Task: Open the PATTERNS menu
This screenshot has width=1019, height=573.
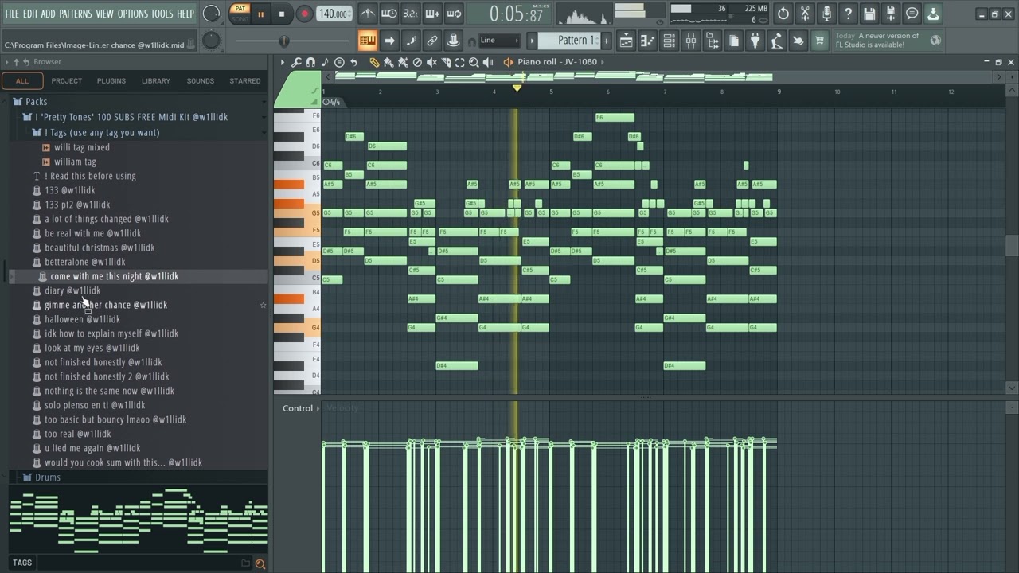Action: (76, 14)
